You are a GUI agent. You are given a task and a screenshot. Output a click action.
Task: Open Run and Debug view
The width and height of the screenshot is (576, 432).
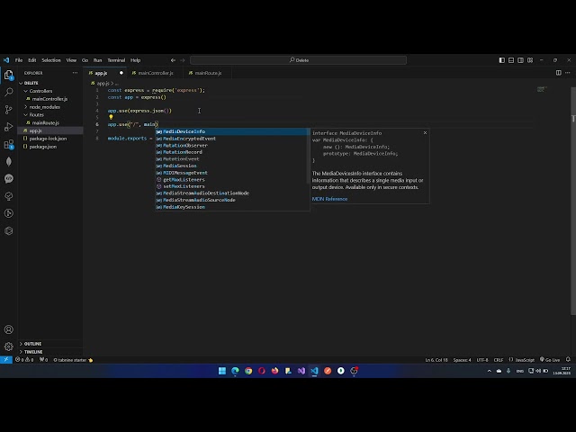click(9, 127)
